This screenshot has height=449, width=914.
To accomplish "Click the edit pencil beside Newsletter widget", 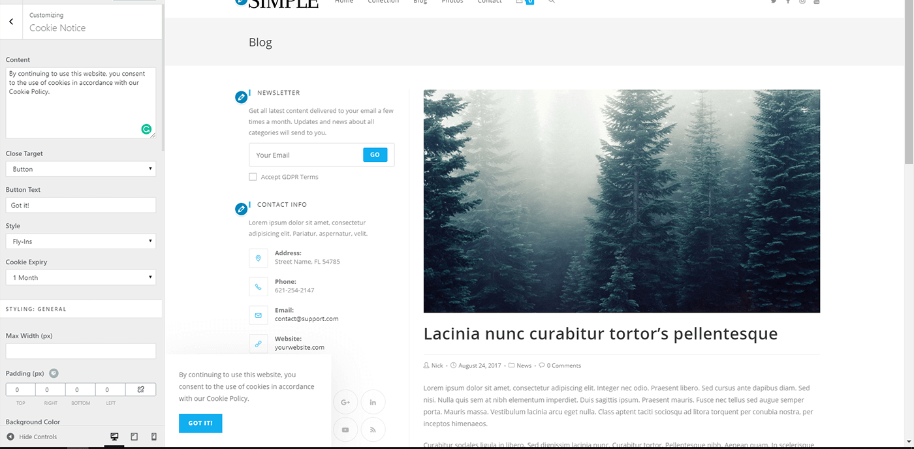I will pos(241,97).
